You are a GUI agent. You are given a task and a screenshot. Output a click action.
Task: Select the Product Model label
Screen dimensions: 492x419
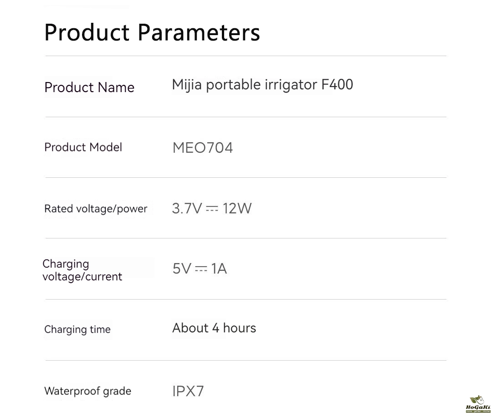point(83,147)
